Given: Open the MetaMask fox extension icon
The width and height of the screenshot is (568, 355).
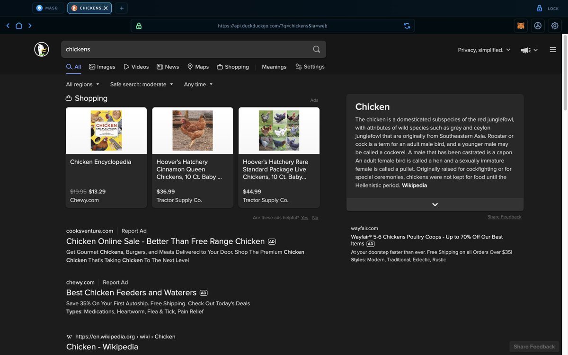Looking at the screenshot, I should pyautogui.click(x=521, y=26).
